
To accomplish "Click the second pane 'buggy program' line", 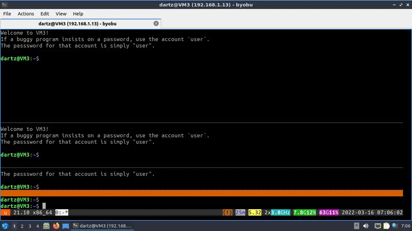I will tap(105, 135).
